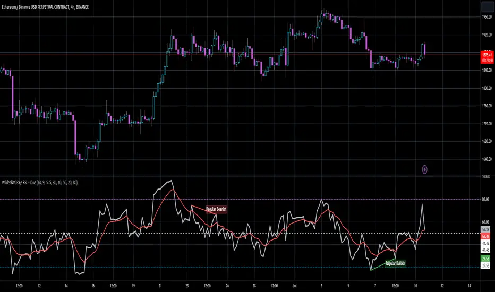This screenshot has height=292, width=495.
Task: Click the red 52.47 signal value label
Action: pyautogui.click(x=485, y=236)
